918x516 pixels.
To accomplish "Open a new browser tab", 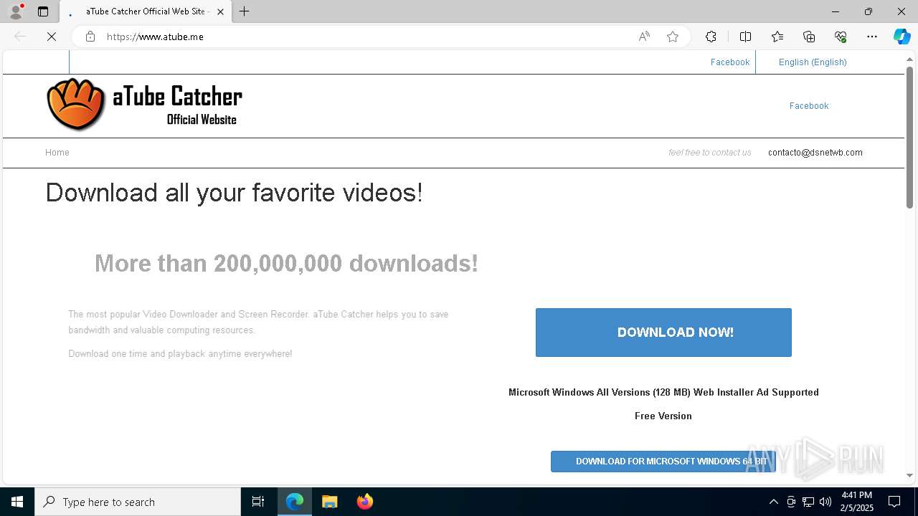I will click(x=245, y=11).
